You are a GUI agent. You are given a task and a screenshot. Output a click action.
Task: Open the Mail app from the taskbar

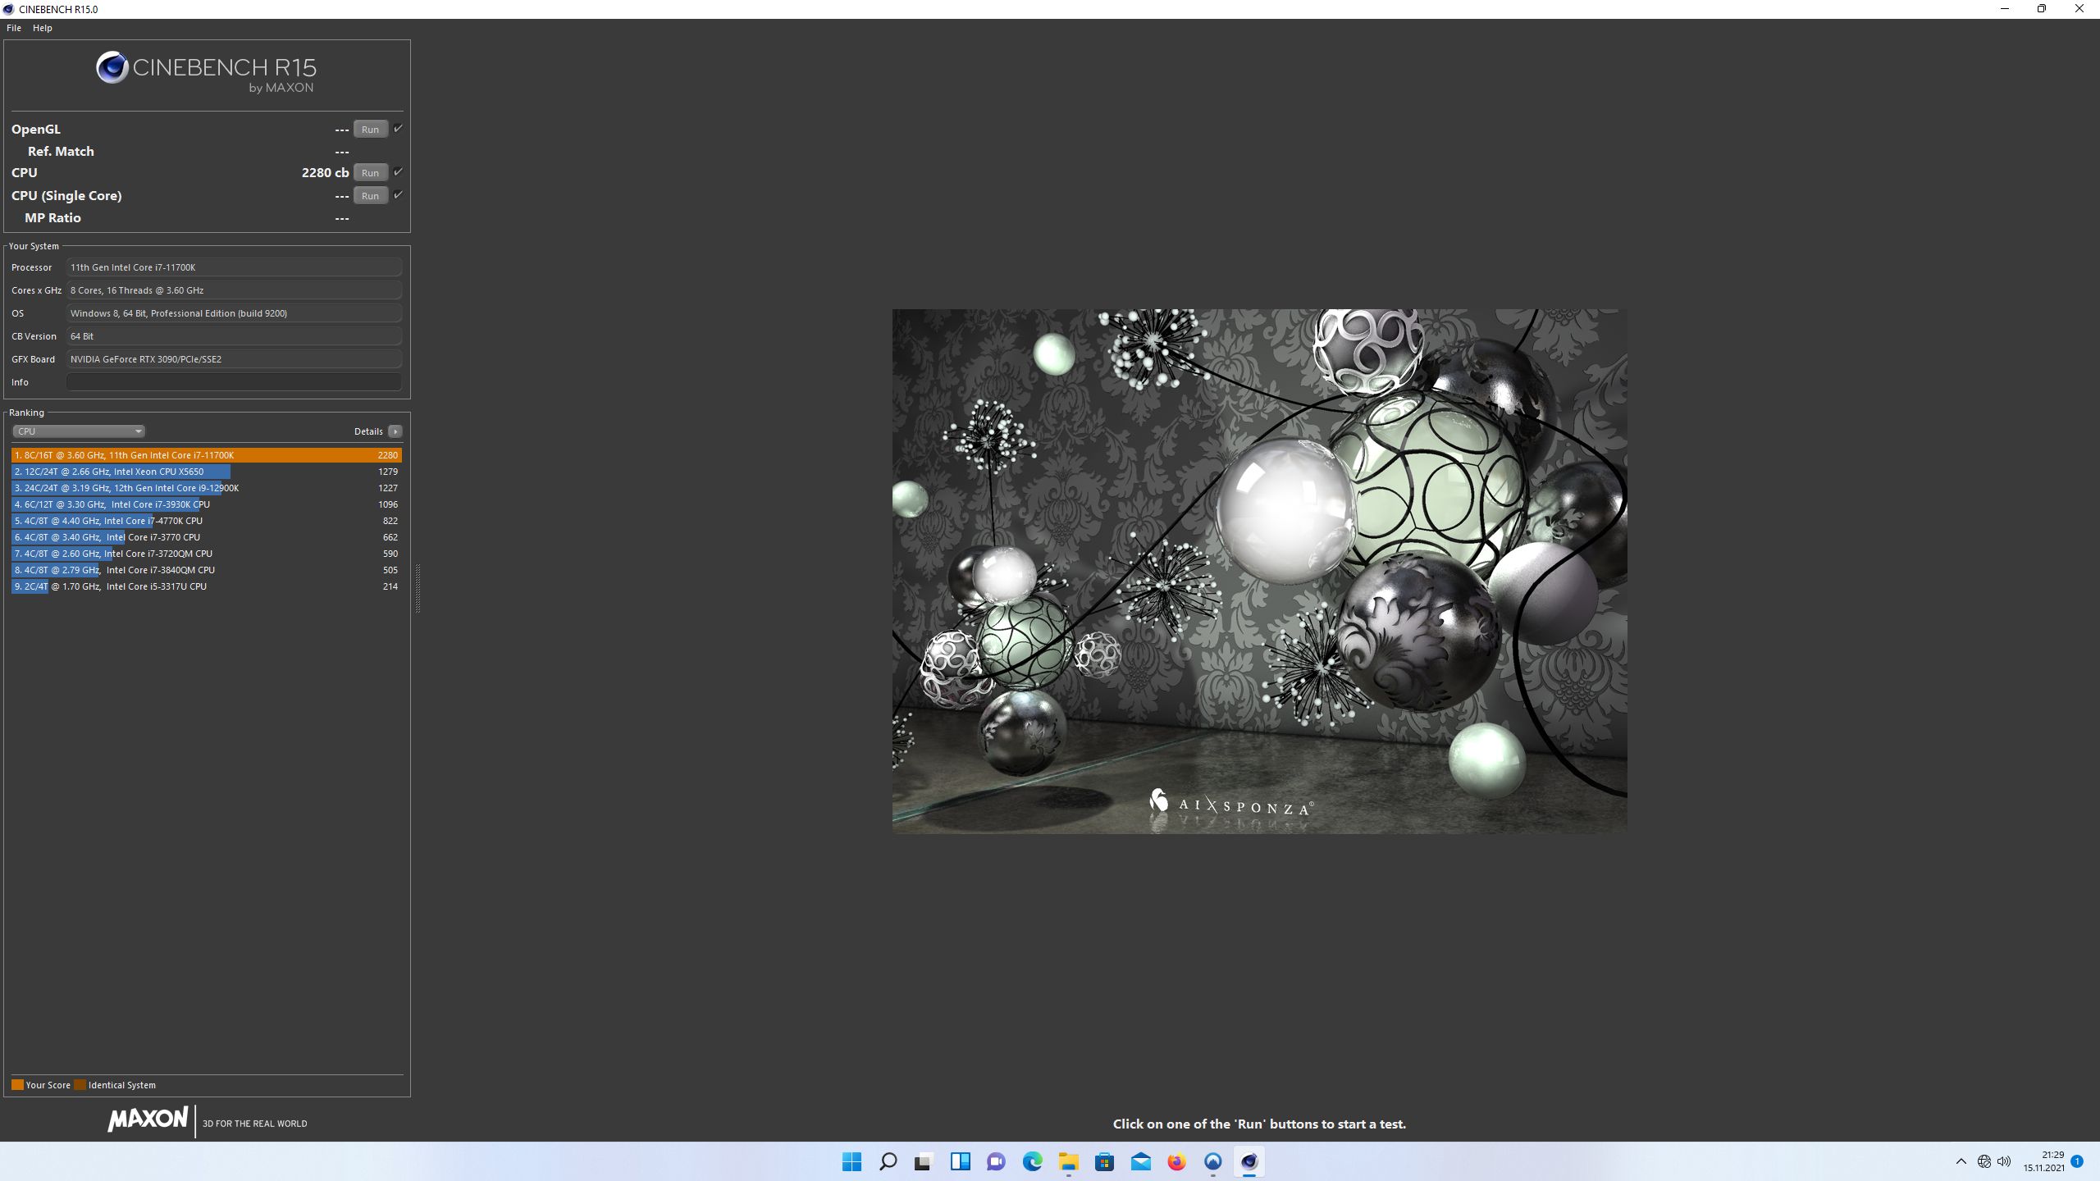click(x=1139, y=1162)
